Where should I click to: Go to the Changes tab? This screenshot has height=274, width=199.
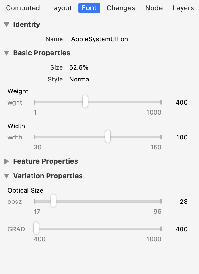pyautogui.click(x=121, y=8)
